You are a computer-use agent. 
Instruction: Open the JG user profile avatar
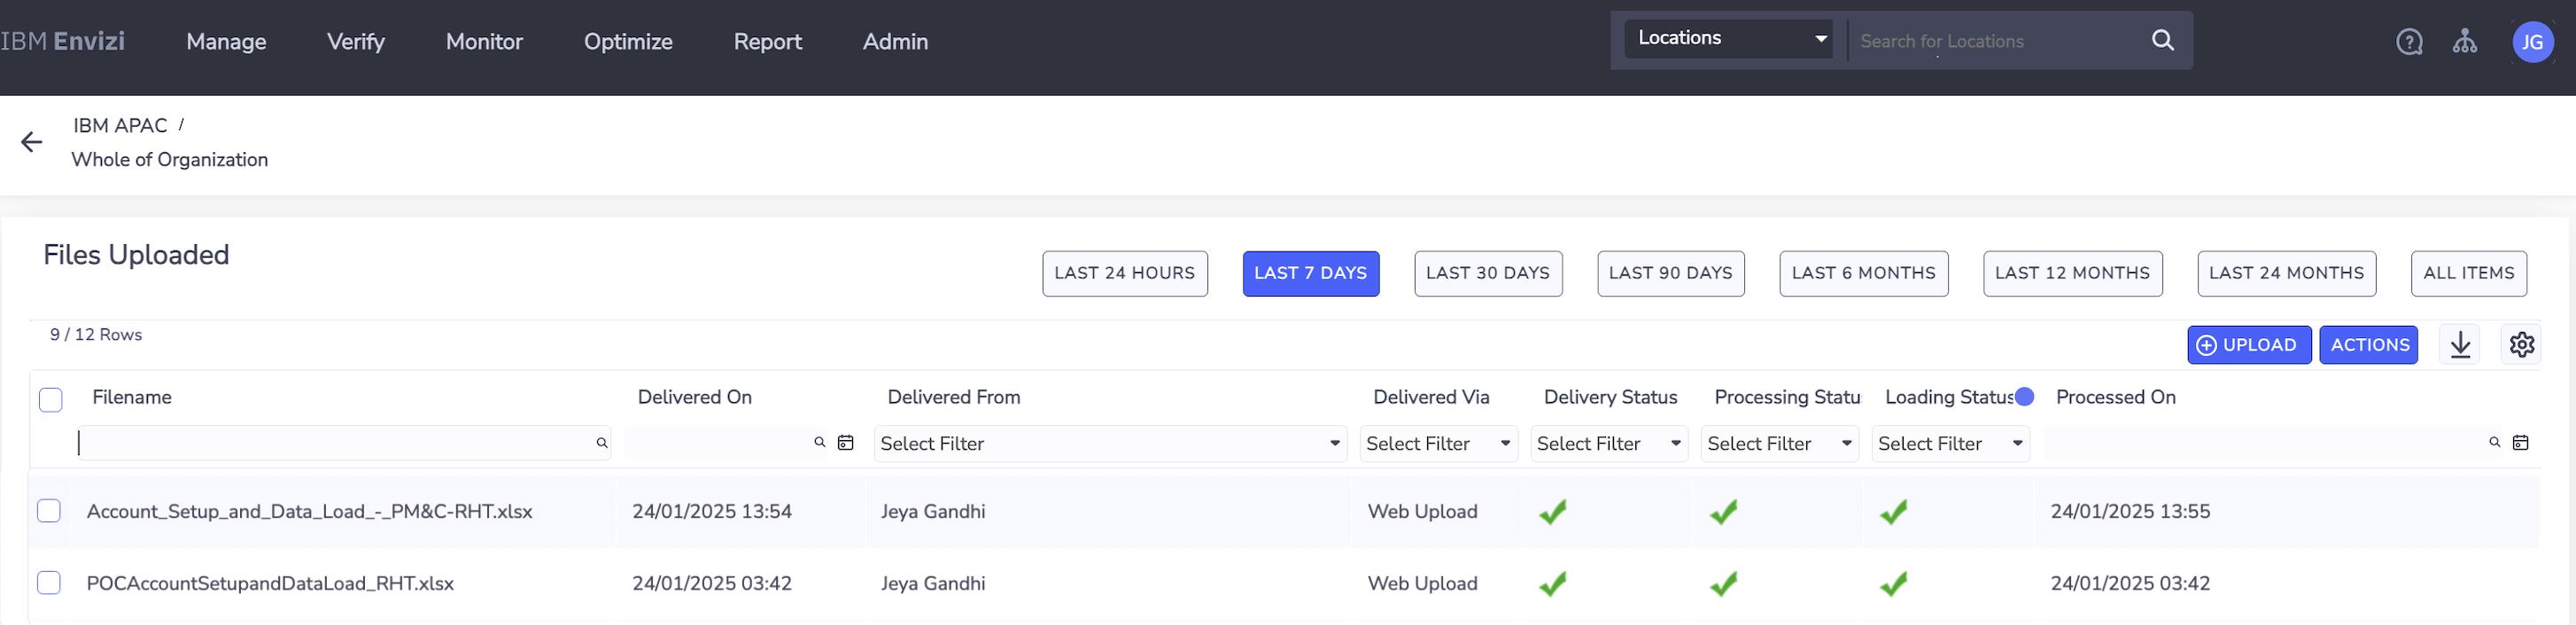pyautogui.click(x=2532, y=42)
